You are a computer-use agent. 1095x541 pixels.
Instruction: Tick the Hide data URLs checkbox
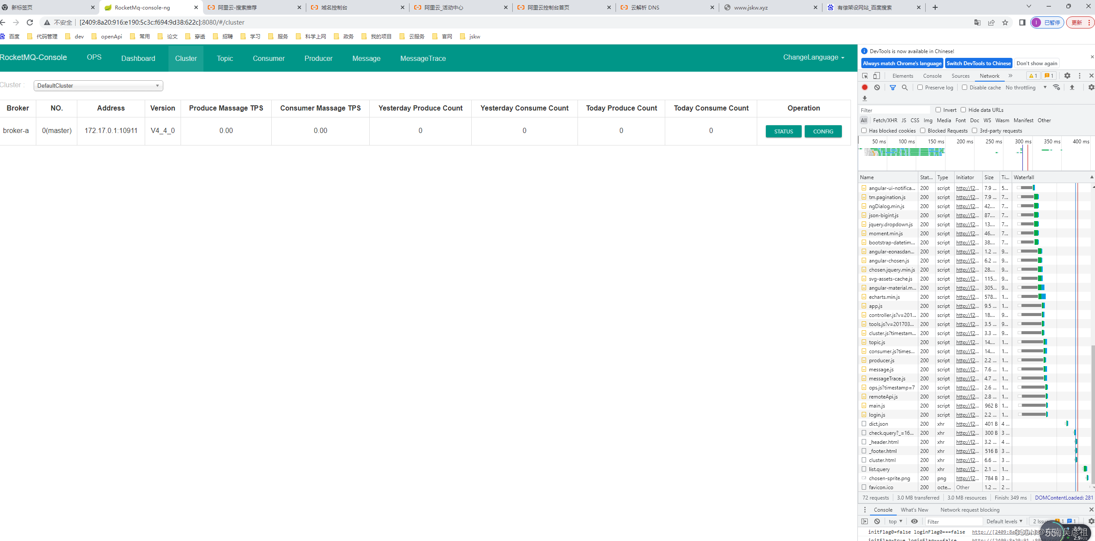coord(963,110)
